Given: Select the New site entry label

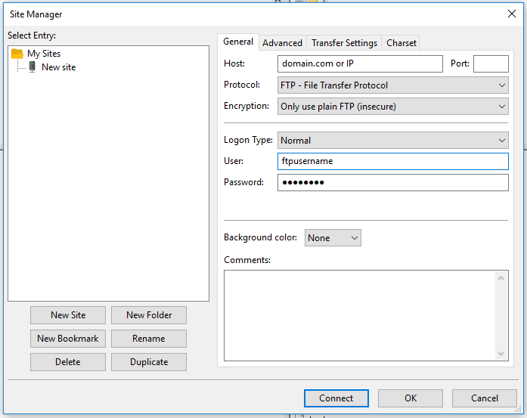Looking at the screenshot, I should [58, 67].
